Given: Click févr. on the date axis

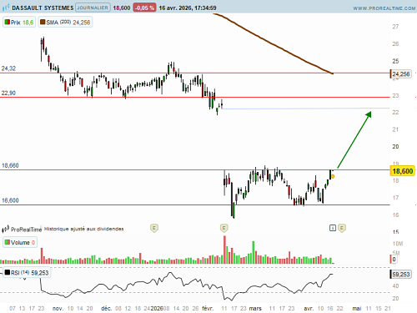Looking at the screenshot, I should click(x=208, y=308).
